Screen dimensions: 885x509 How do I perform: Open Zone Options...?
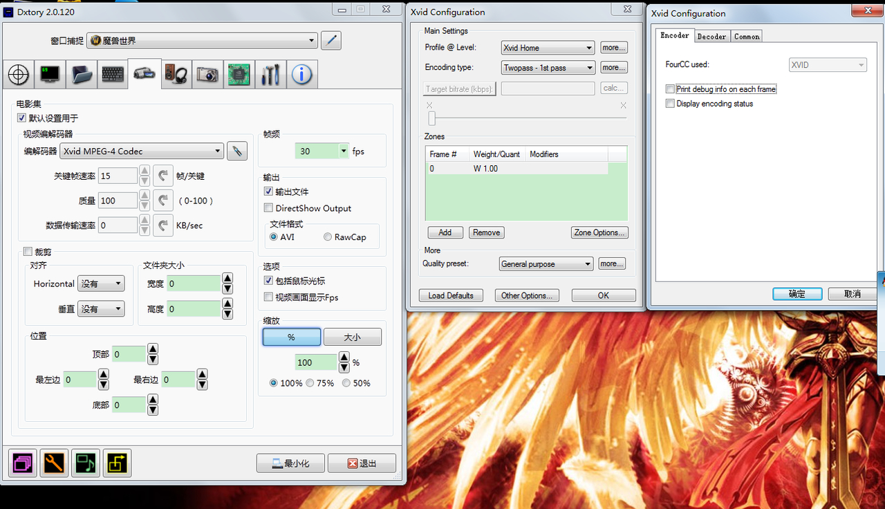click(x=599, y=232)
